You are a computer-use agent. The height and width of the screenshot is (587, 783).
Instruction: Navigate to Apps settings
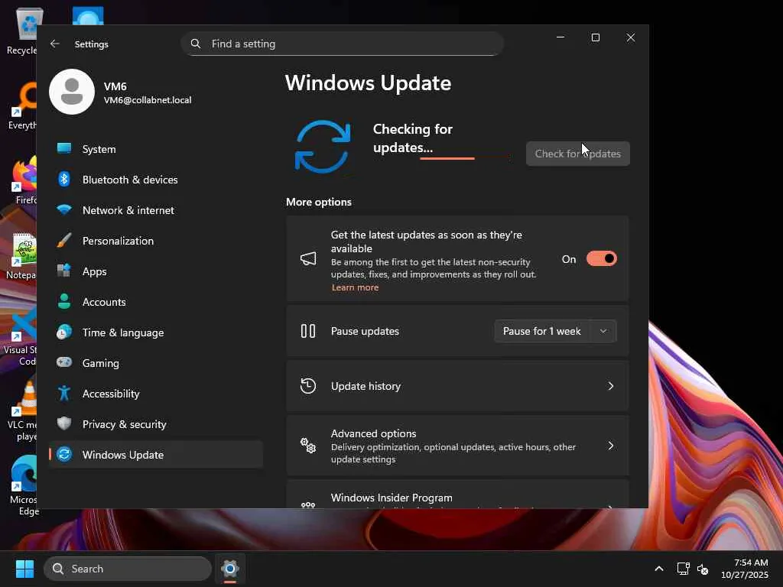pyautogui.click(x=156, y=271)
